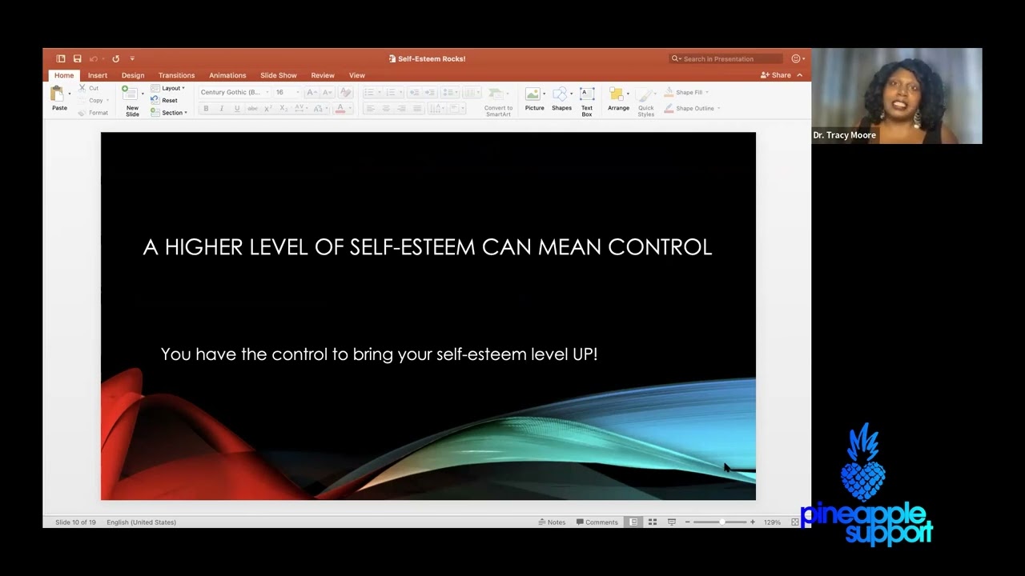Image resolution: width=1025 pixels, height=576 pixels.
Task: Collapse the ribbon with chevron next to Share
Action: pyautogui.click(x=799, y=75)
